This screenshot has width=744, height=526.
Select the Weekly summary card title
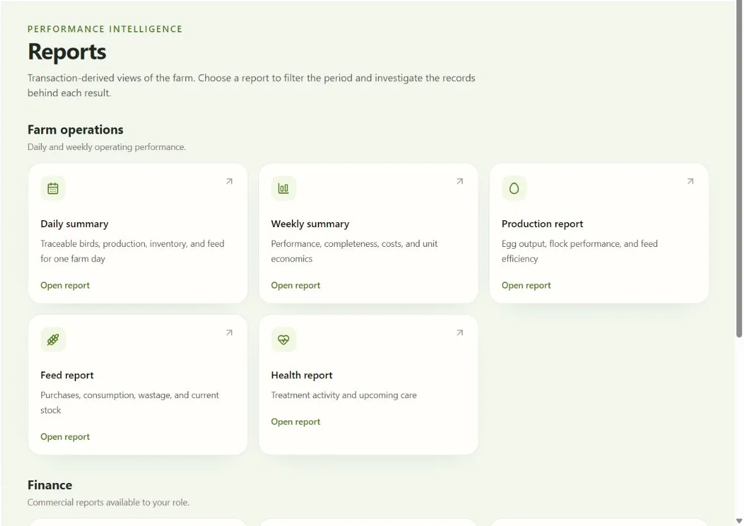coord(310,224)
